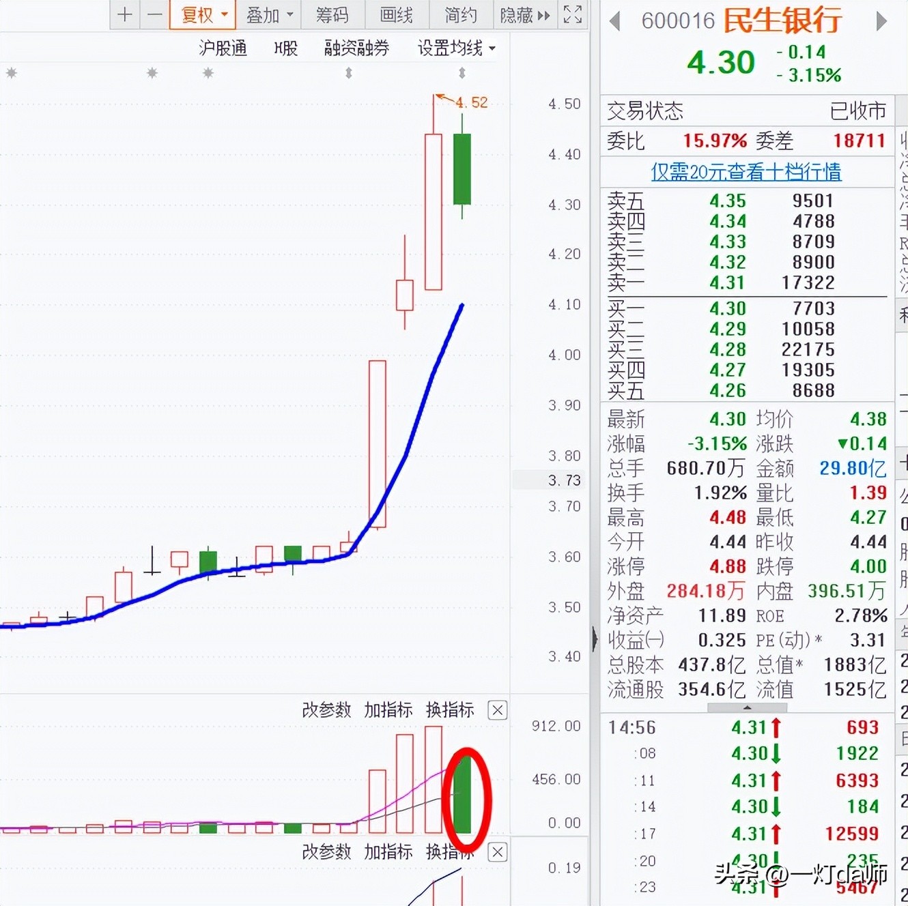The image size is (908, 906).
Task: Toggle 筹码 chip distribution display
Action: (x=333, y=14)
